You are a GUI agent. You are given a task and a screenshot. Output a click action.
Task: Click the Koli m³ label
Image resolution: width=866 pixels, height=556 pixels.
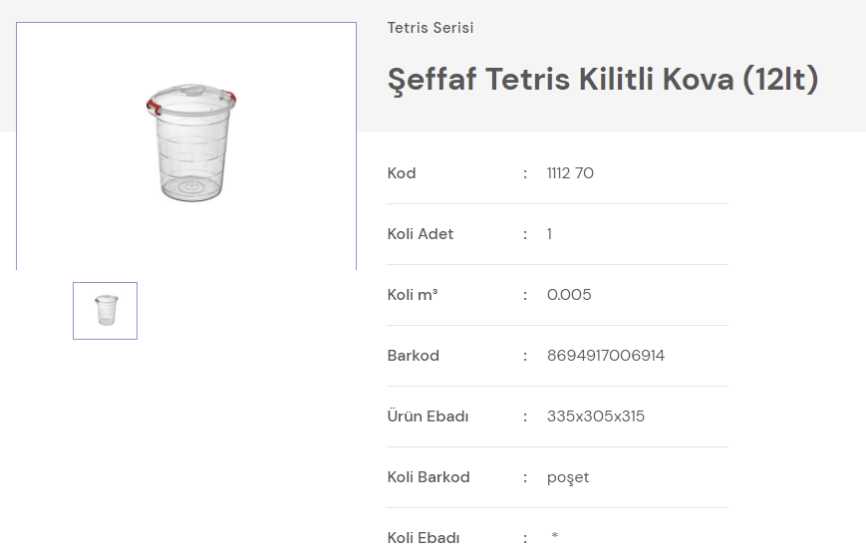pos(413,295)
